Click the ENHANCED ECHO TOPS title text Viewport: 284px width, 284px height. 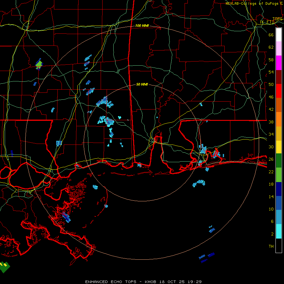point(111,282)
